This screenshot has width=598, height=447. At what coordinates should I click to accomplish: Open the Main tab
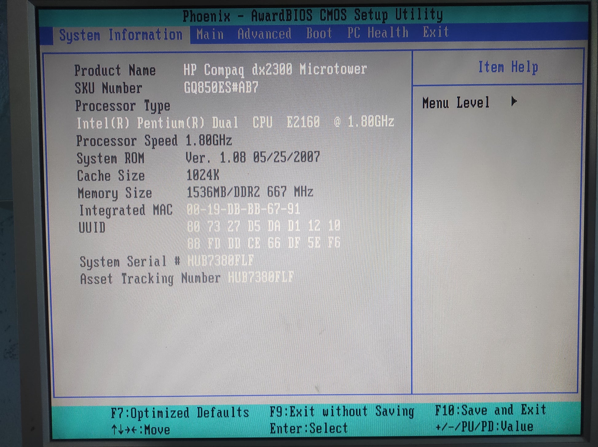210,34
